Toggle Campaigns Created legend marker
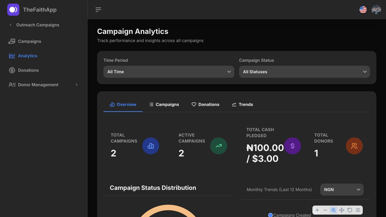Image resolution: width=386 pixels, height=217 pixels. coord(271,215)
